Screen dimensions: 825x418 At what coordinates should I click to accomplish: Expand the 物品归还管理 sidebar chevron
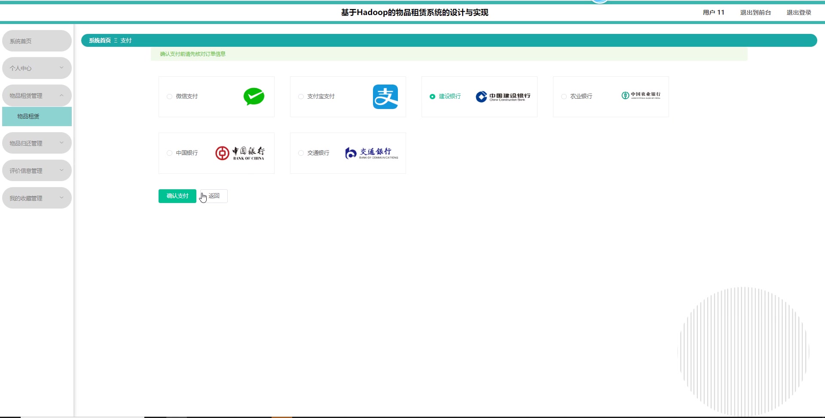[x=61, y=143]
